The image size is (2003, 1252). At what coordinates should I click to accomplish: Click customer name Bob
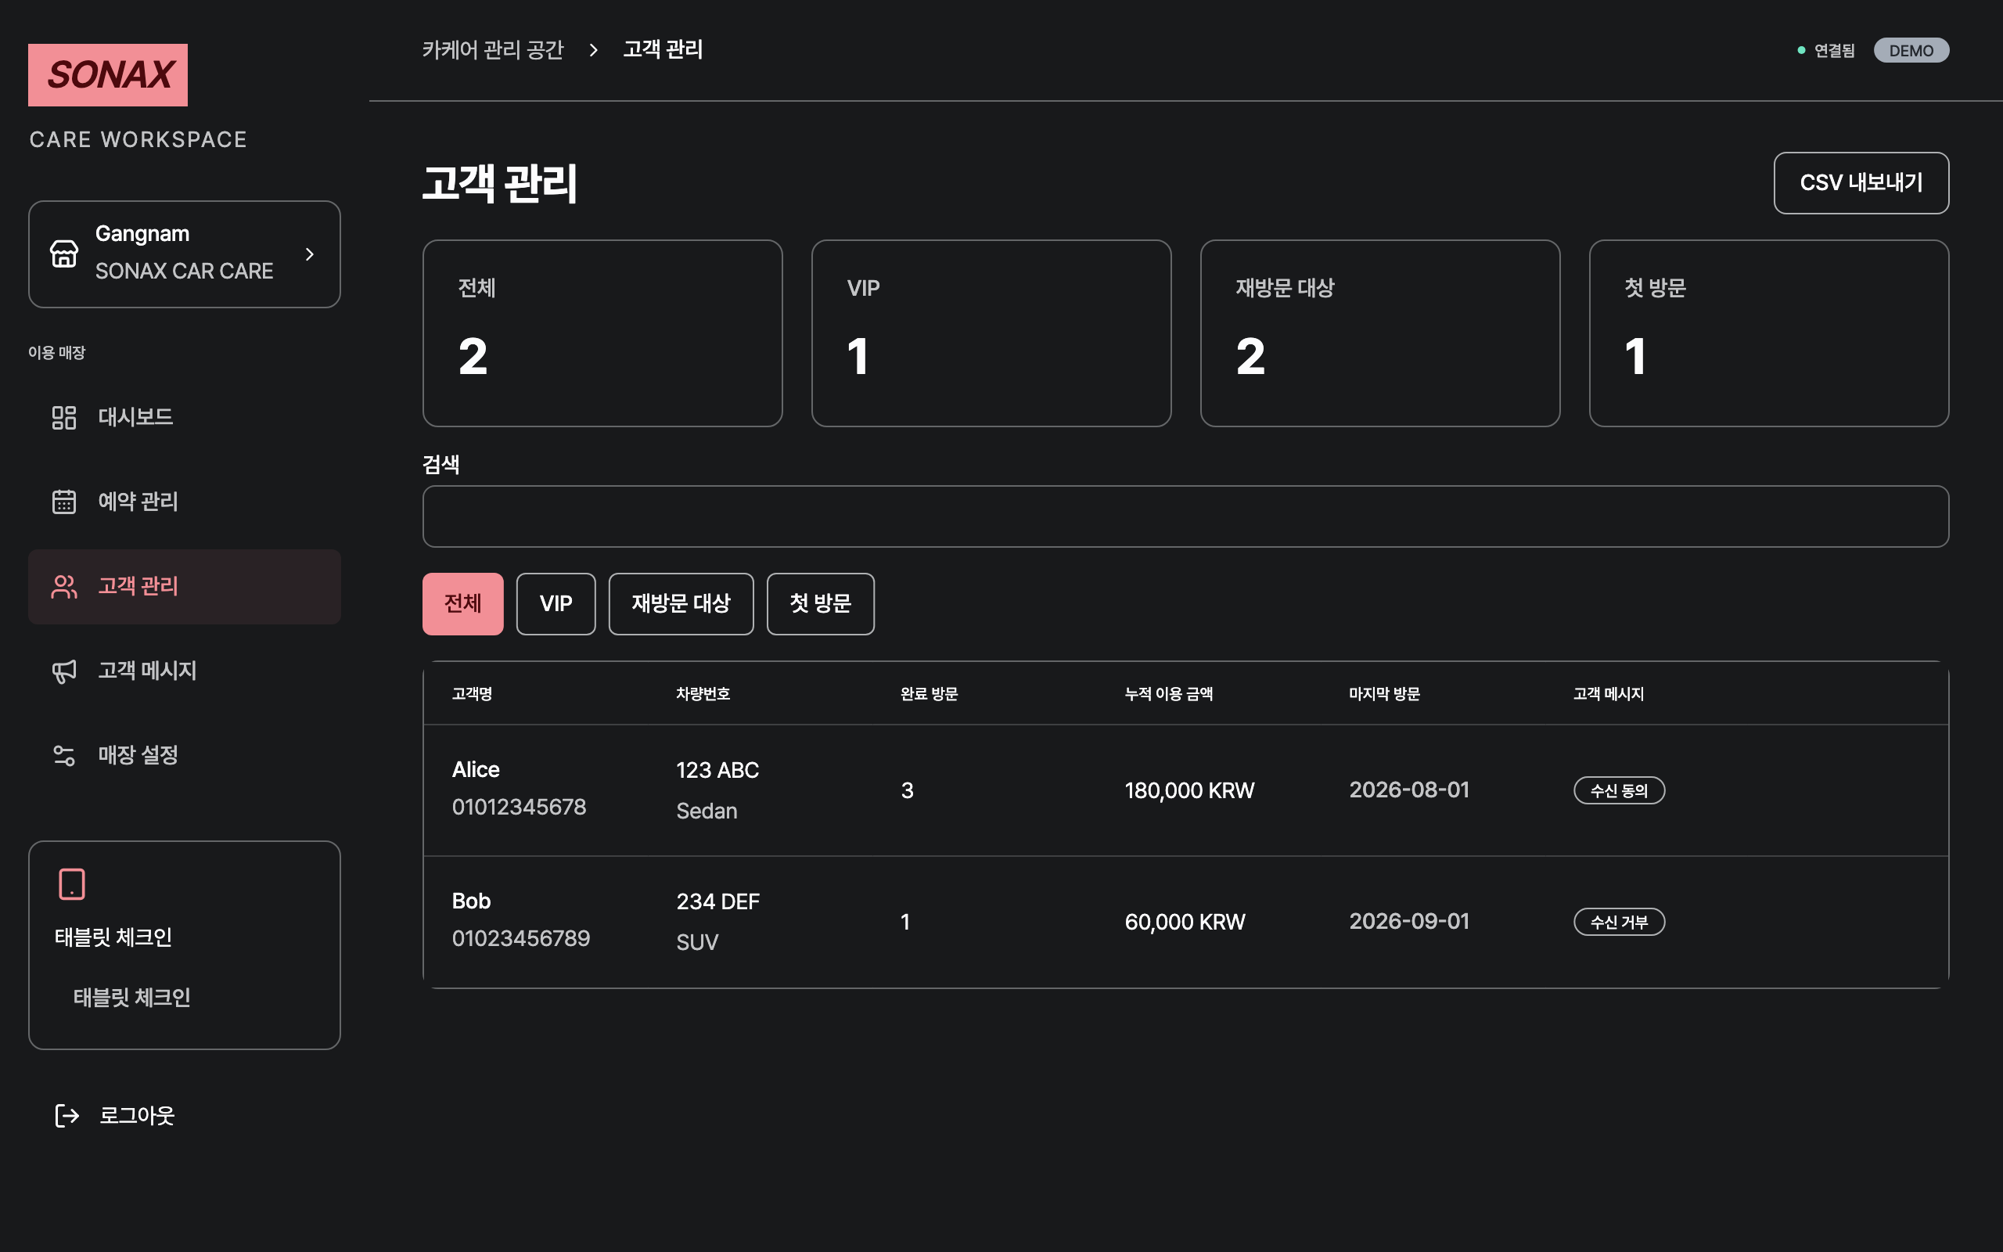(471, 901)
